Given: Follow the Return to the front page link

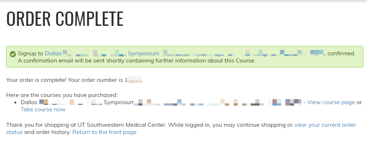Looking at the screenshot, I should coord(105,132).
